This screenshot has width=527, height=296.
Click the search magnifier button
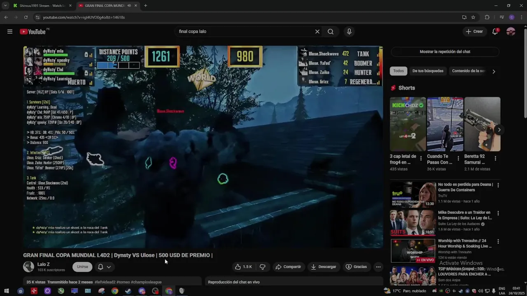[x=331, y=32]
